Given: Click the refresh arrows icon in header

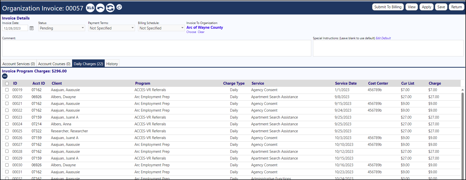Looking at the screenshot, I should [x=110, y=8].
